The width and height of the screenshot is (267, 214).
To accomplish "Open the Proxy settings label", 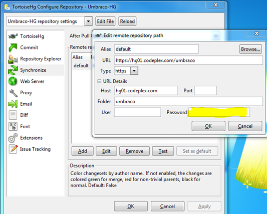I will point(26,93).
